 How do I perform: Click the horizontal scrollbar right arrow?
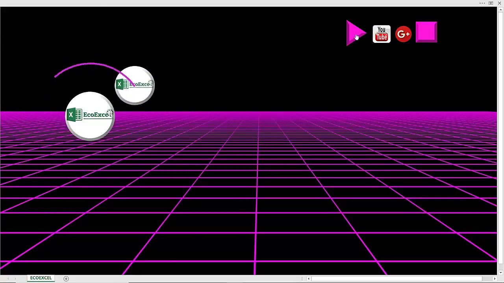[x=495, y=279]
